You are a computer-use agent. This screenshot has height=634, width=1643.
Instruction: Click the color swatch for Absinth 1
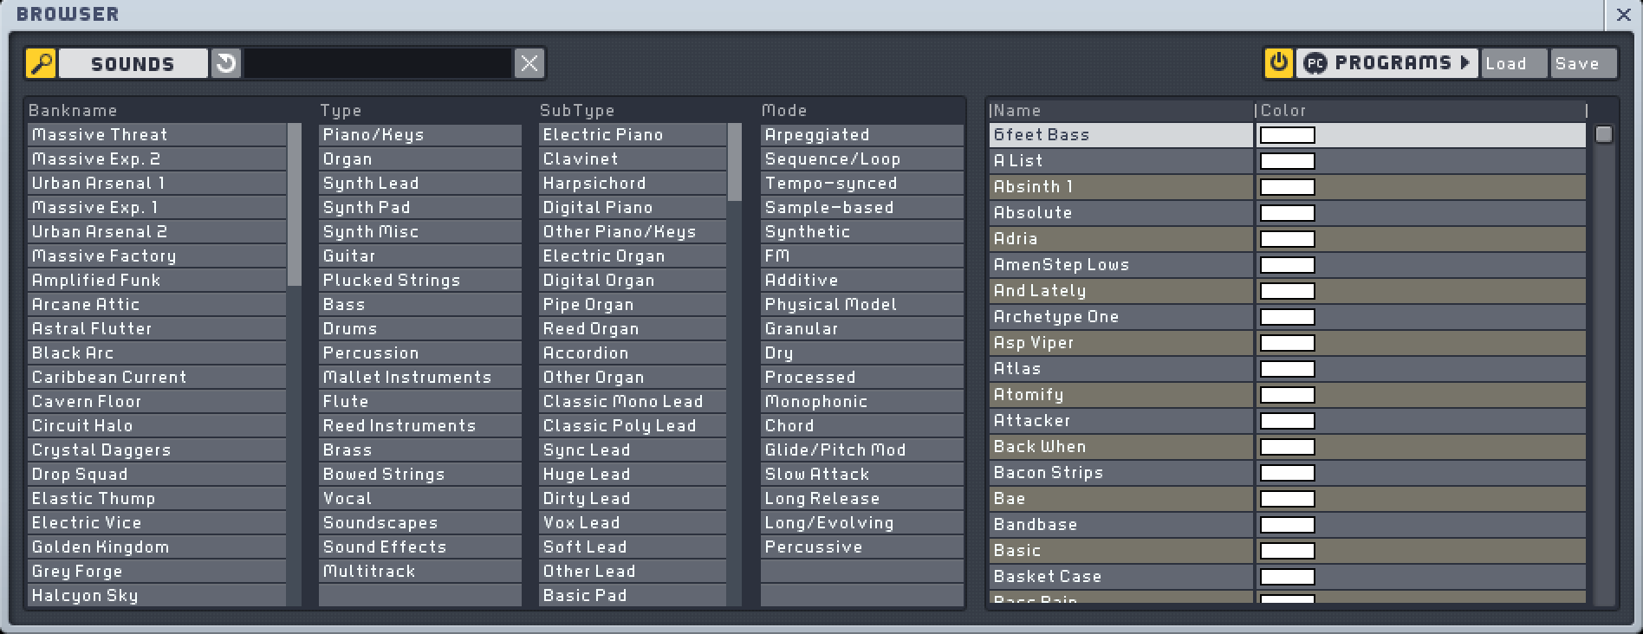click(1287, 187)
